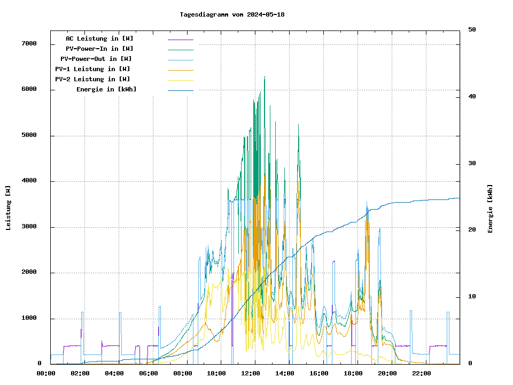Select the 00:00 time axis tick label
513x385 pixels.
[x=46, y=373]
